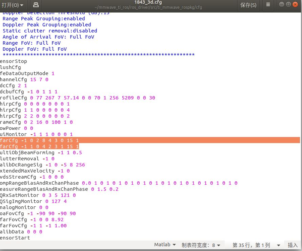Click the hirpCfg 2 2 line
Image resolution: width=302 pixels, height=251 pixels.
(35, 116)
